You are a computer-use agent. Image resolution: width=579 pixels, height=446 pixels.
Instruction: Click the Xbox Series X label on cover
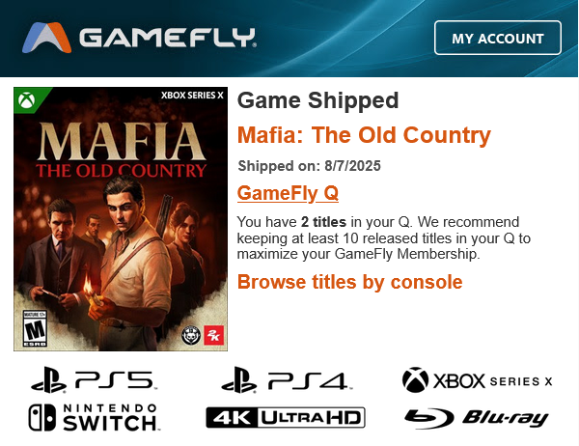coord(192,96)
